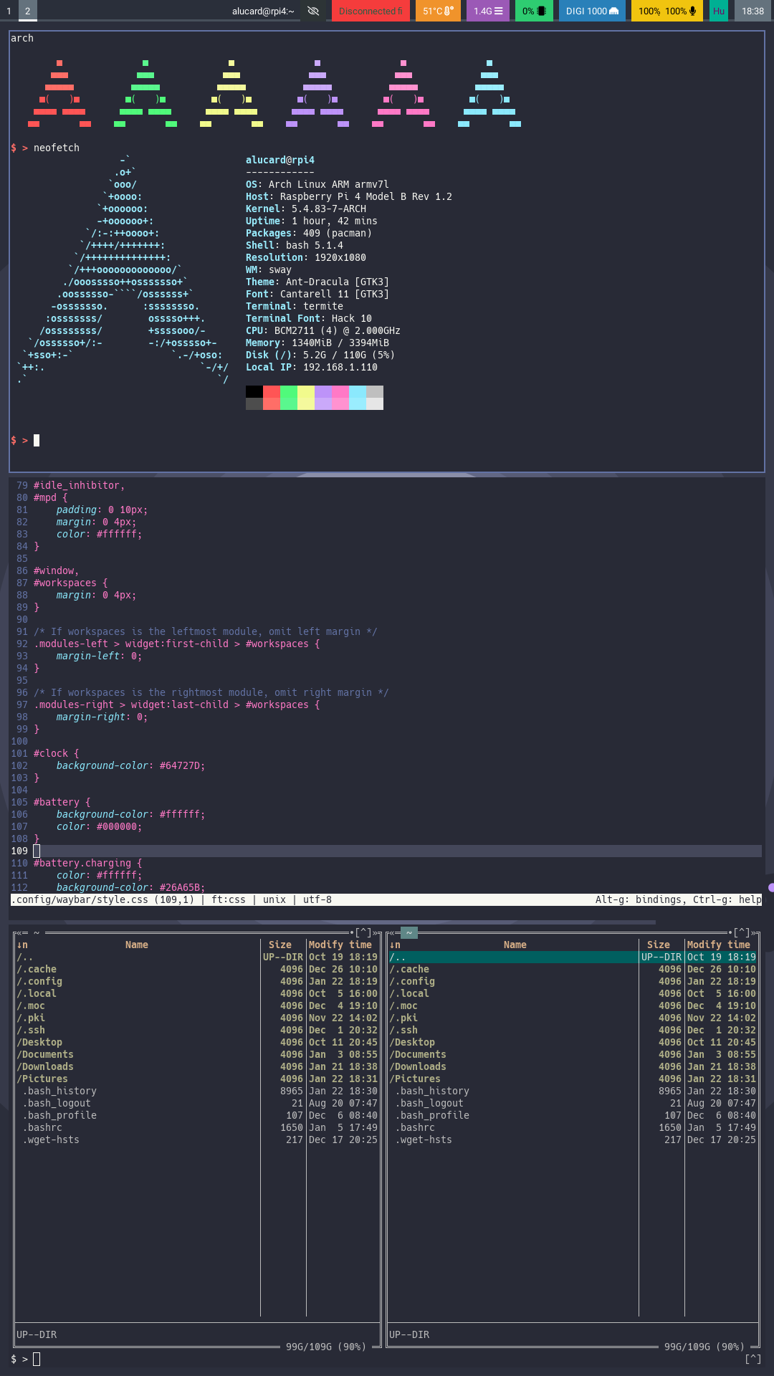Click the [^] history dropdown in right panel
The height and width of the screenshot is (1376, 774).
pos(742,932)
